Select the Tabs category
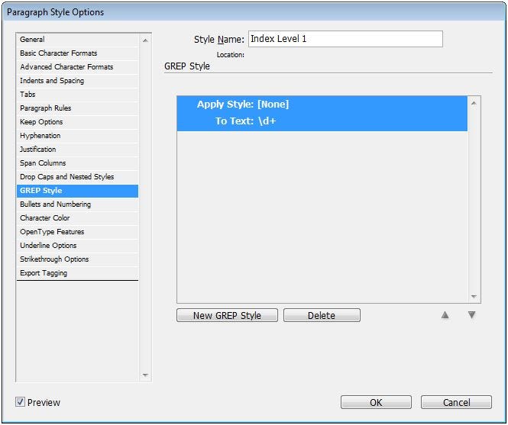The width and height of the screenshot is (508, 425). tap(77, 95)
